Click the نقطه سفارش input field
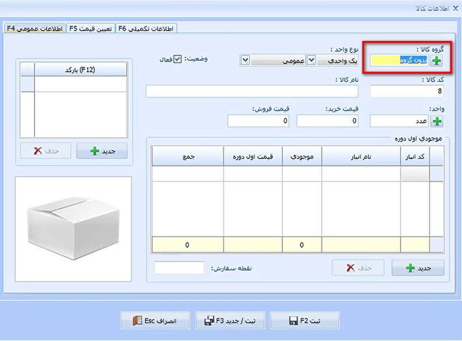Image resolution: width=462 pixels, height=341 pixels. point(179,267)
